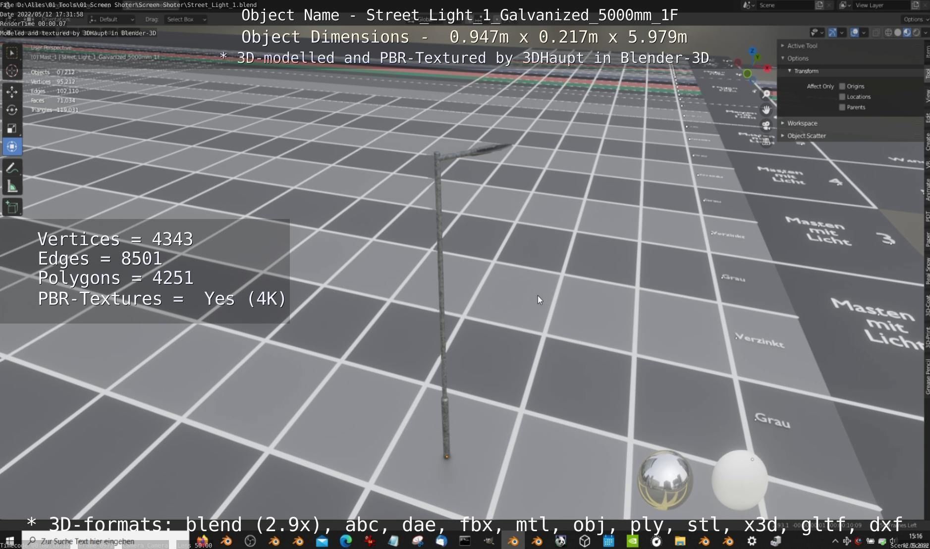Select the Measure tool
The width and height of the screenshot is (930, 549).
click(12, 187)
